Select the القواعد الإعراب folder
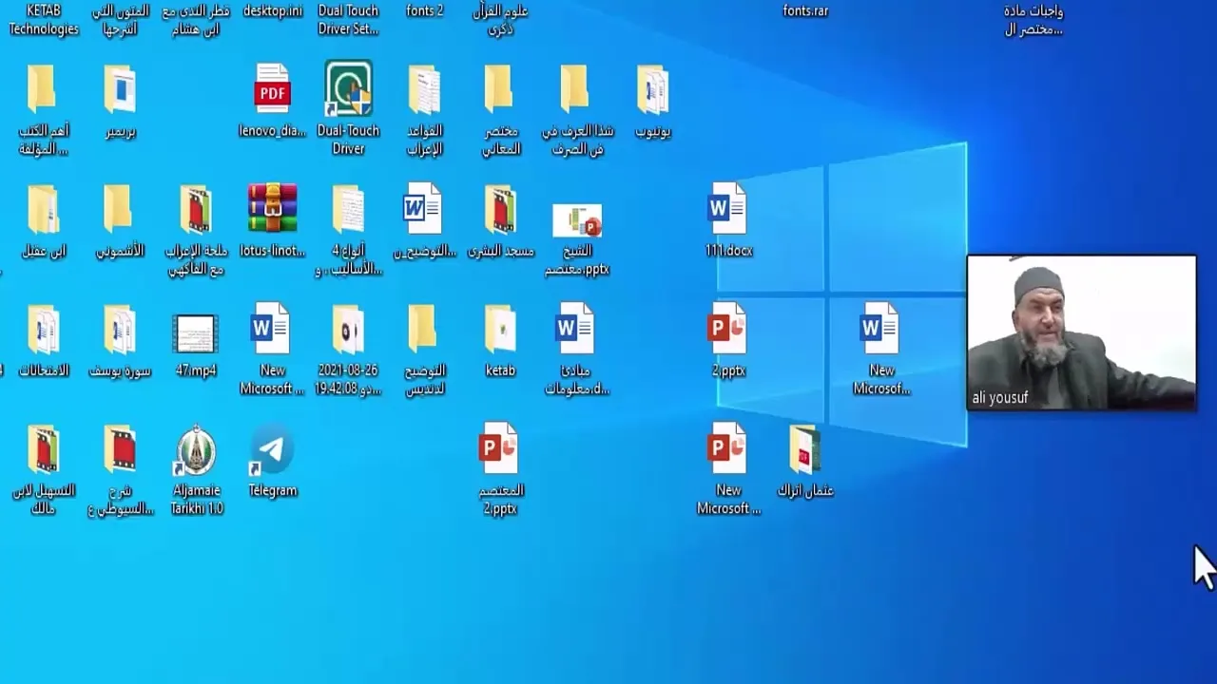Viewport: 1217px width, 684px height. [x=424, y=90]
